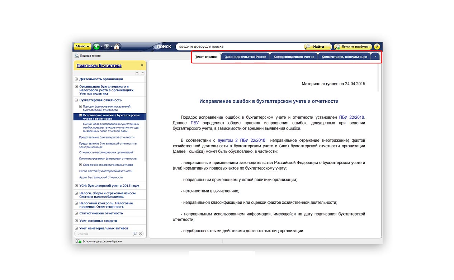This screenshot has height=280, width=454.
Task: Expand Статистическая отчетность section
Action: click(76, 213)
